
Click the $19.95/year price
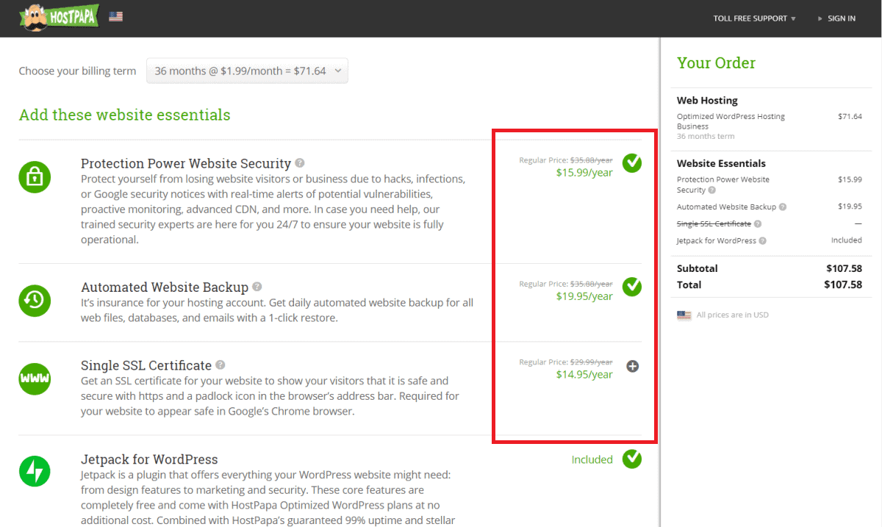584,296
